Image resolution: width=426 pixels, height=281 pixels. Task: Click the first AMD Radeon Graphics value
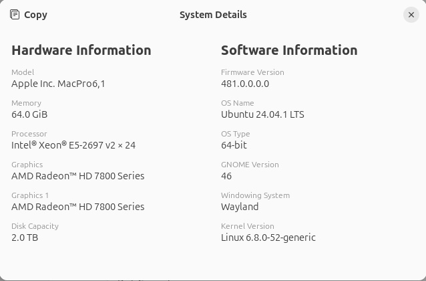77,176
